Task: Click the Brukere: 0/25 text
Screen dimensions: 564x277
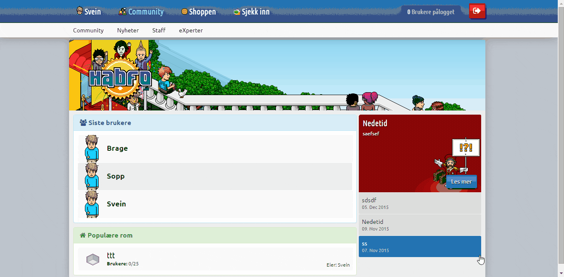Action: [123, 264]
